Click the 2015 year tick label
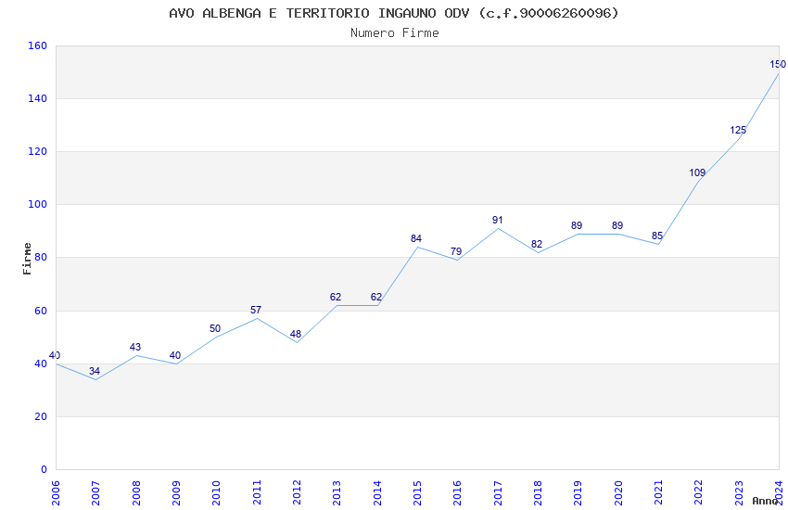 point(417,493)
